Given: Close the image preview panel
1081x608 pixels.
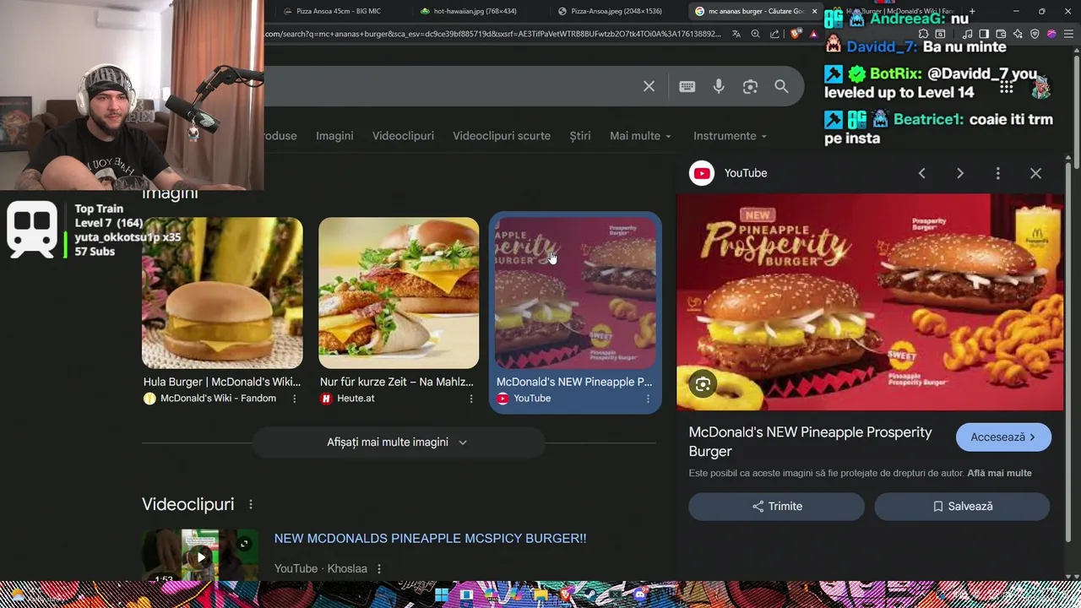Looking at the screenshot, I should pos(1035,173).
